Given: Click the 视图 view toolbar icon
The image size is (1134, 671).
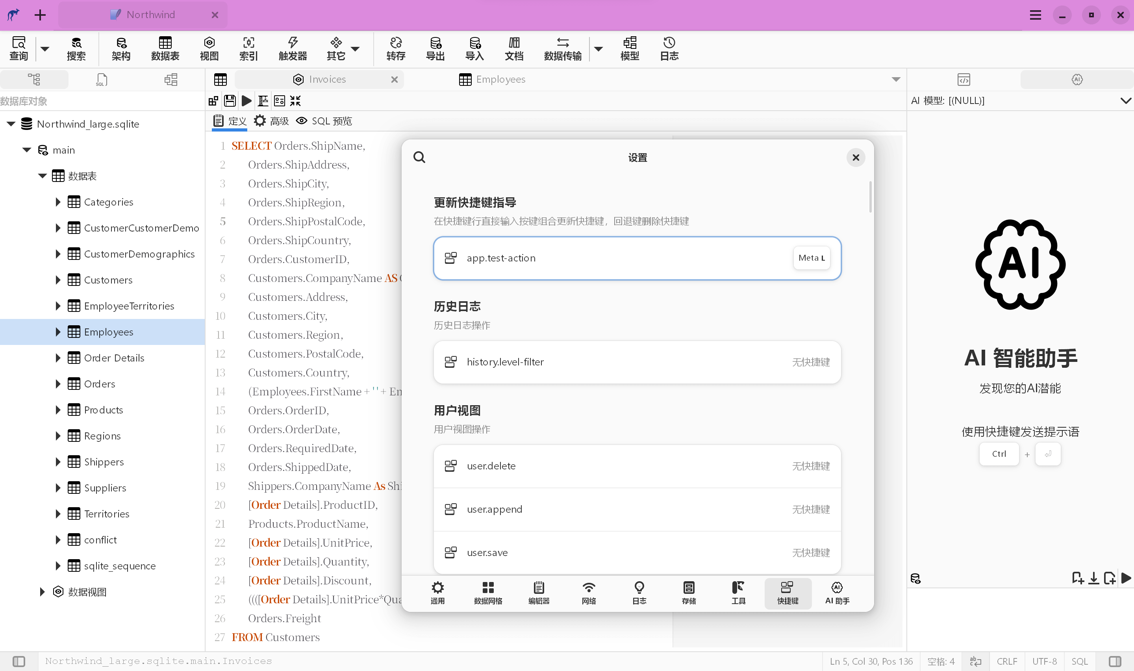Looking at the screenshot, I should coord(209,48).
